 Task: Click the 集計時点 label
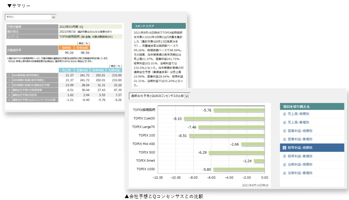pos(32,31)
